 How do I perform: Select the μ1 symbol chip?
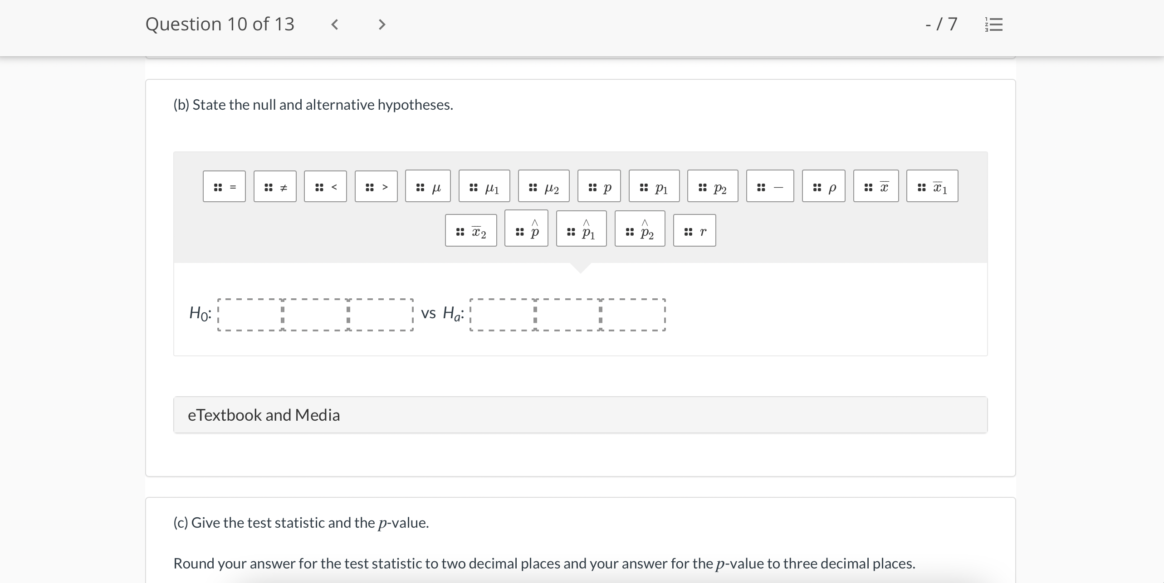(x=484, y=186)
